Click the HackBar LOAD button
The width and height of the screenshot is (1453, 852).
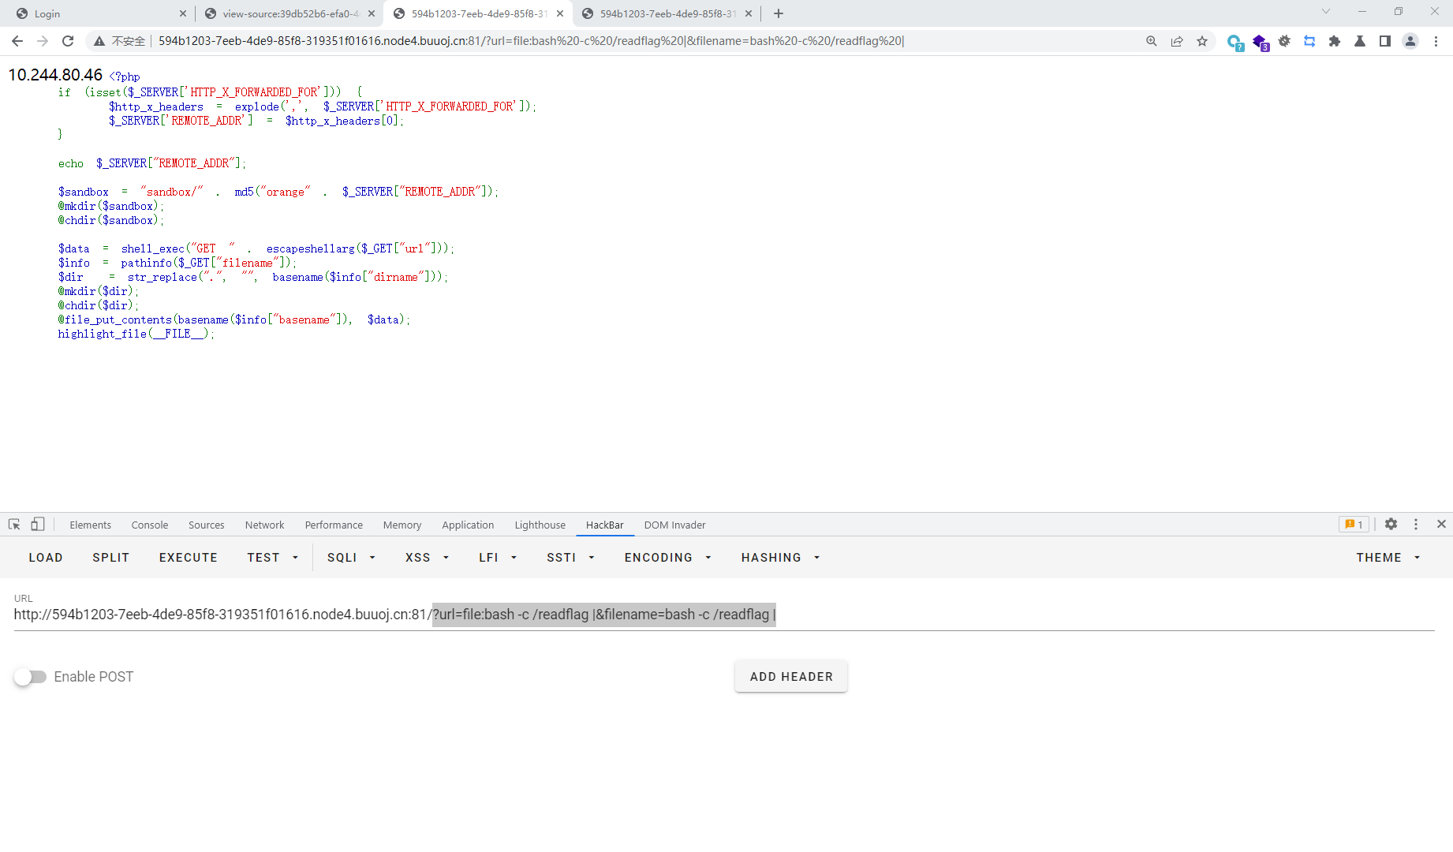[x=46, y=557]
